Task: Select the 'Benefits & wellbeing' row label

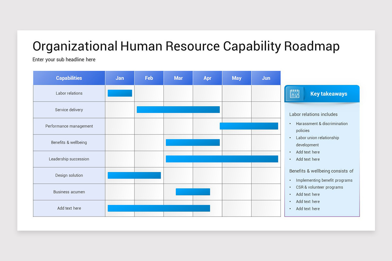Action: click(x=69, y=143)
